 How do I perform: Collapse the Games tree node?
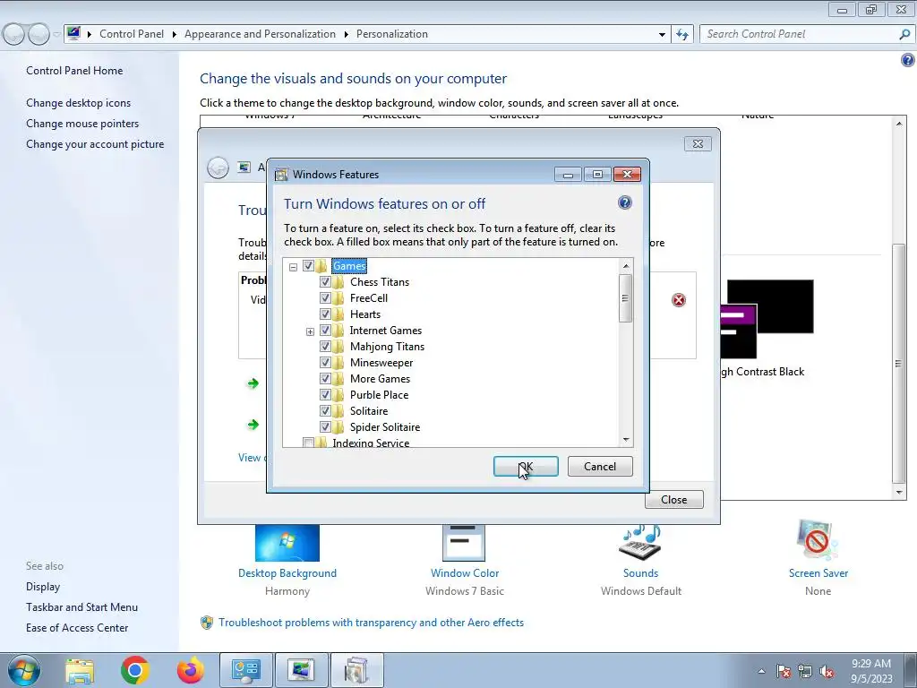click(293, 267)
